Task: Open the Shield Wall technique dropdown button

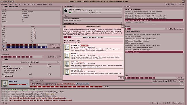Action: (x=59, y=62)
